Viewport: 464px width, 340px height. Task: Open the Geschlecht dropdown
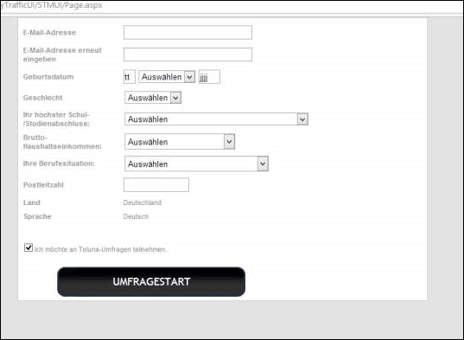(153, 98)
